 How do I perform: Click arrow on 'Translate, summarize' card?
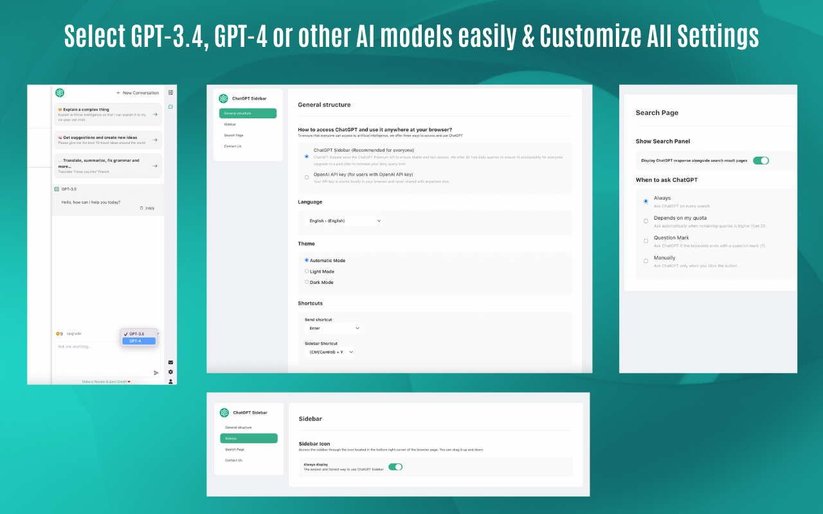pyautogui.click(x=155, y=166)
